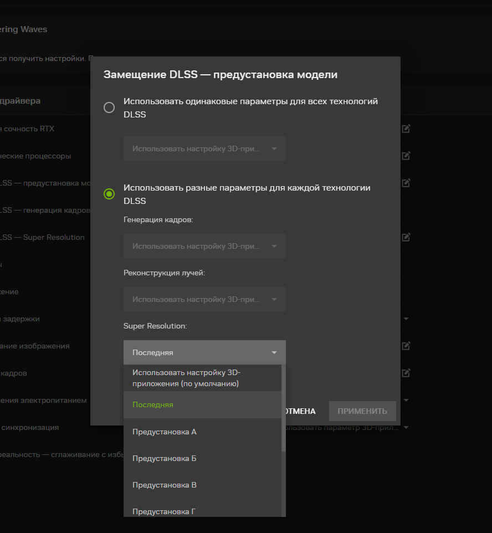Click the scrollbar of the preset list

pyautogui.click(x=284, y=408)
